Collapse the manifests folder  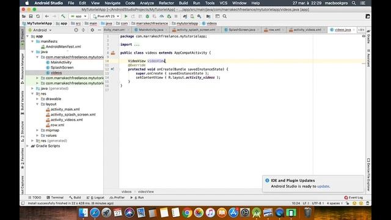32,42
